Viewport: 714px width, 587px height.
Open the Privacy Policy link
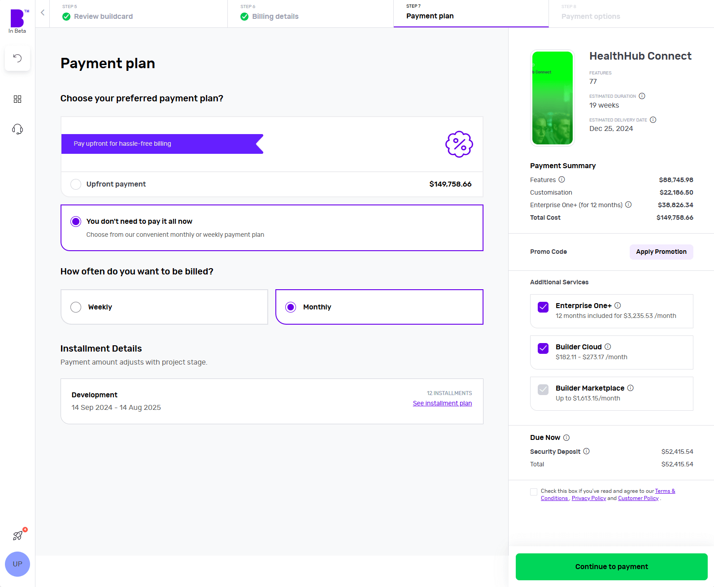(x=589, y=498)
